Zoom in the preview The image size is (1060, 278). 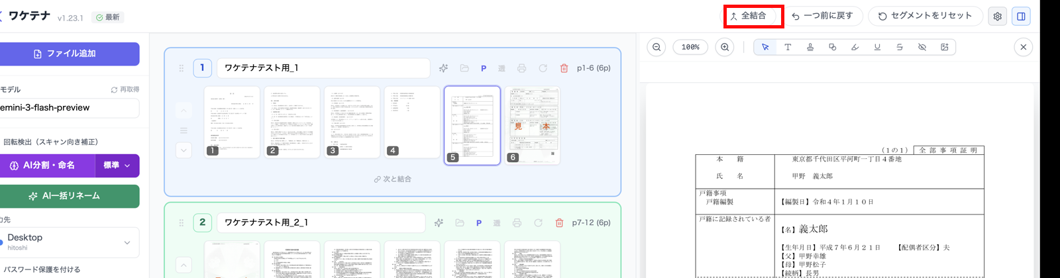725,47
